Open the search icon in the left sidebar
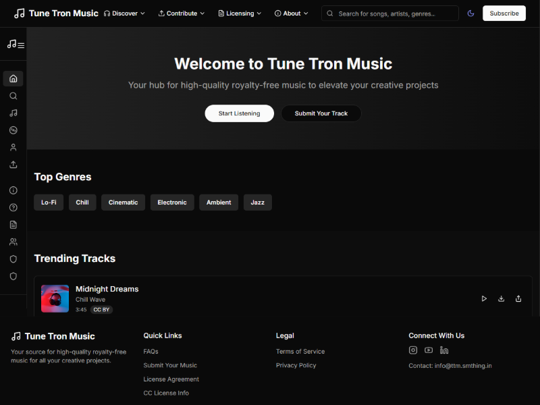The image size is (540, 405). pos(13,96)
